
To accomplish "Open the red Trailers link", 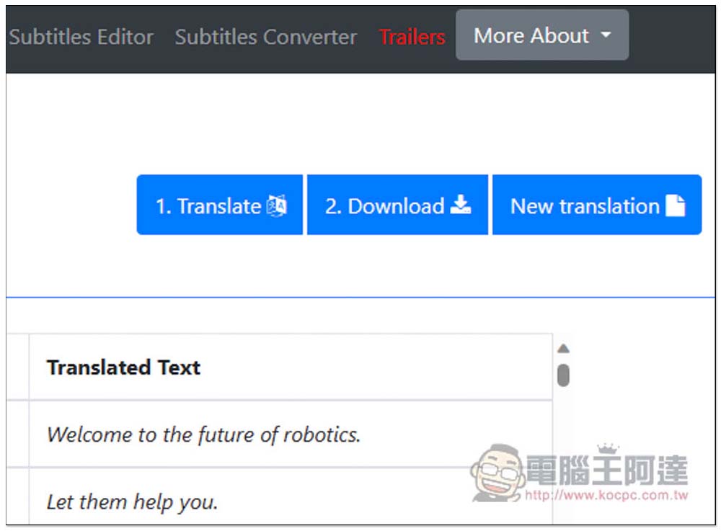I will 412,37.
